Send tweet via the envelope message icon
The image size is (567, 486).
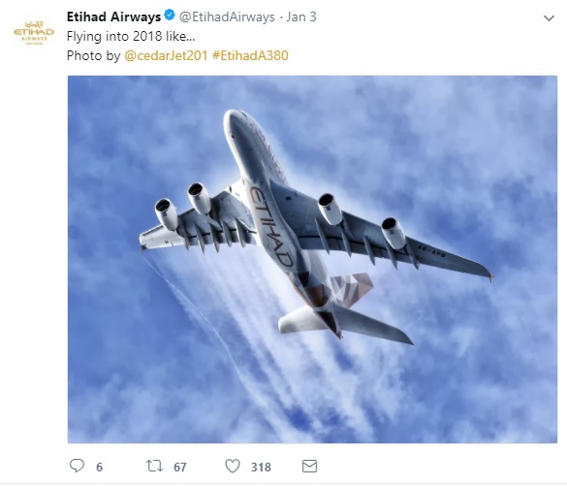[309, 466]
